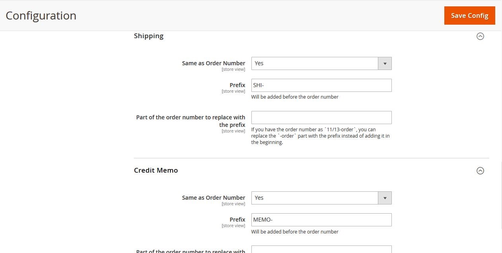Screen dimensions: 502x253
Task: Click the Shipping Prefix field containing SHI-
Action: (321, 85)
